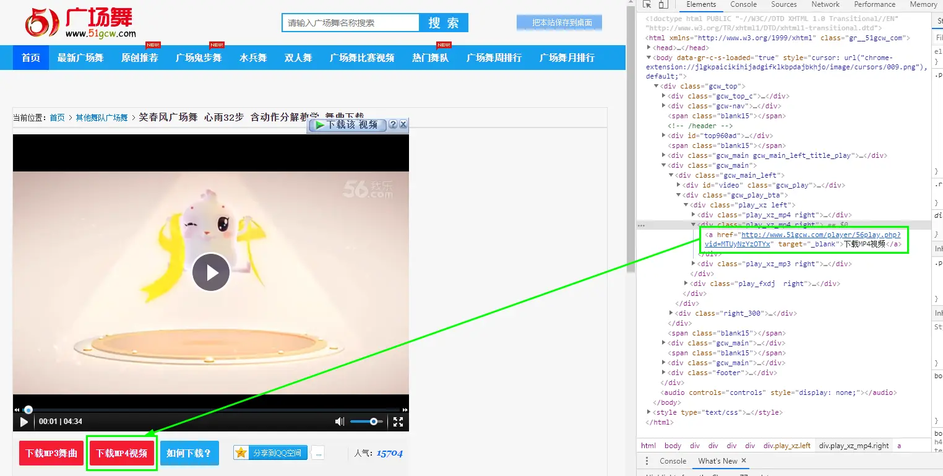The image size is (943, 476).
Task: Click the fast-forward arrows right of the progress bar
Action: coord(405,410)
